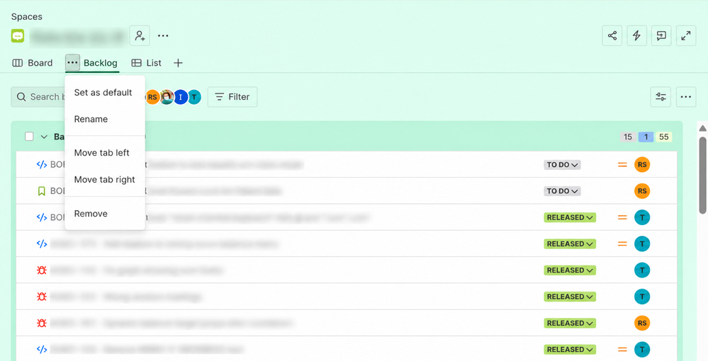This screenshot has width=708, height=361.
Task: Choose Rename from tab menu
Action: 105,119
